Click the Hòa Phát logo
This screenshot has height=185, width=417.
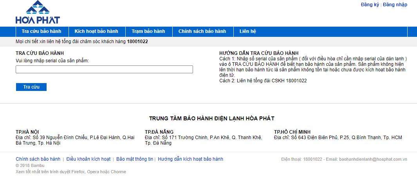coord(38,13)
